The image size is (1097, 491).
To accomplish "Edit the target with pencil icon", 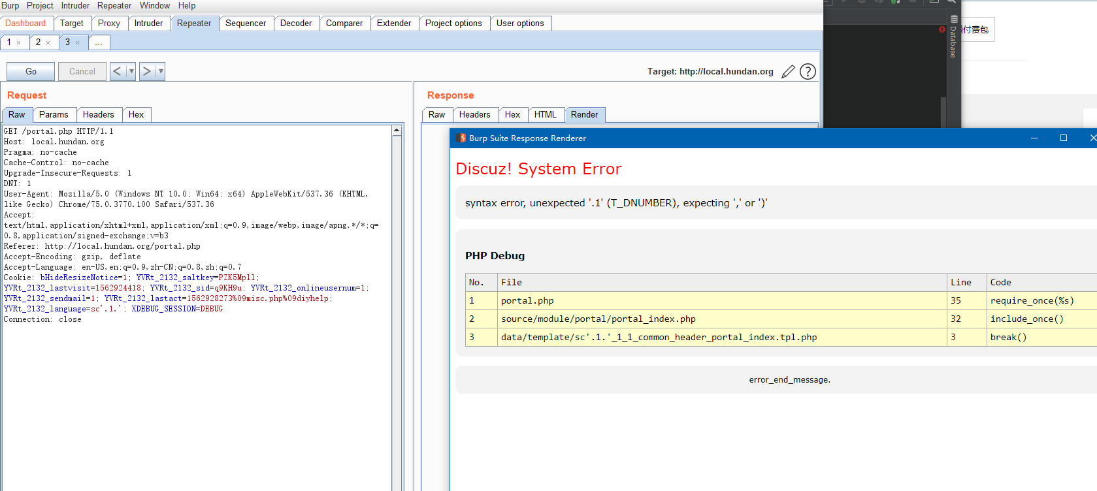I will 789,71.
